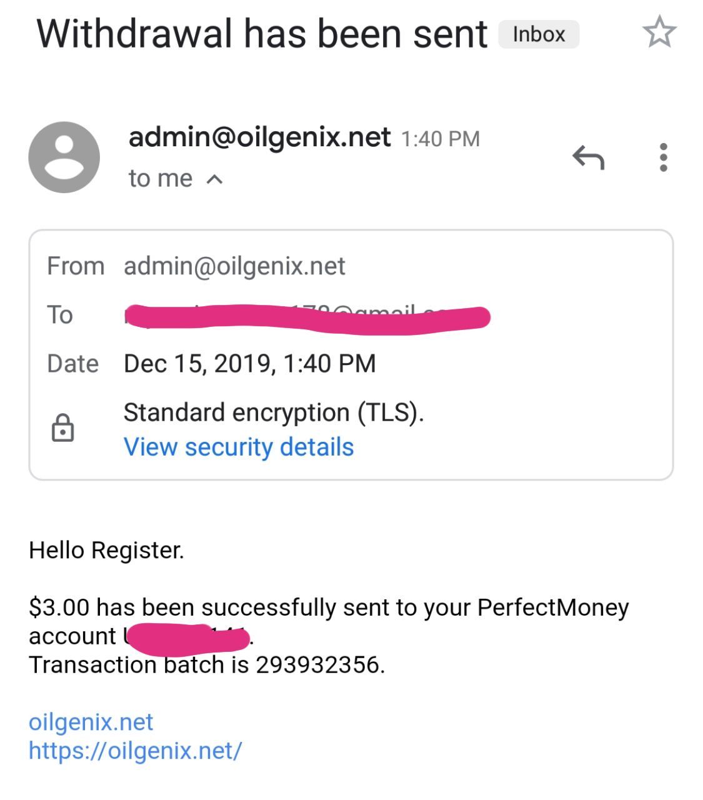Tap the sender's profile avatar
This screenshot has width=703, height=800.
[x=64, y=157]
